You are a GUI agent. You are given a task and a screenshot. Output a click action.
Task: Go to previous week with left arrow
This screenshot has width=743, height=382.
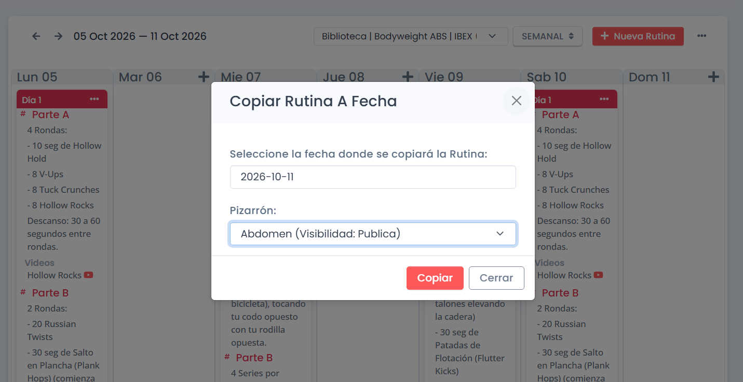click(36, 36)
